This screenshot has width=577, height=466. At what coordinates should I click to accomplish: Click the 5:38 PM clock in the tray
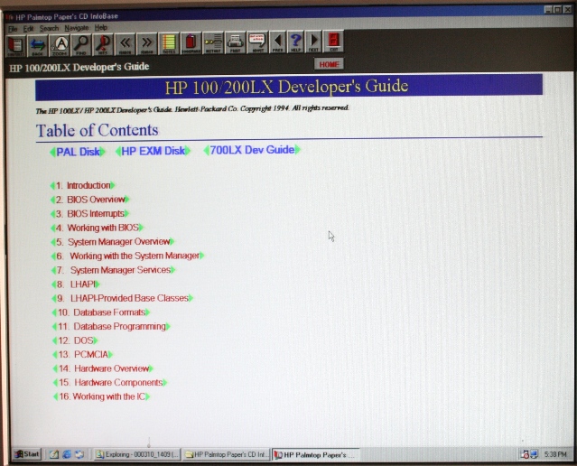[x=555, y=454]
